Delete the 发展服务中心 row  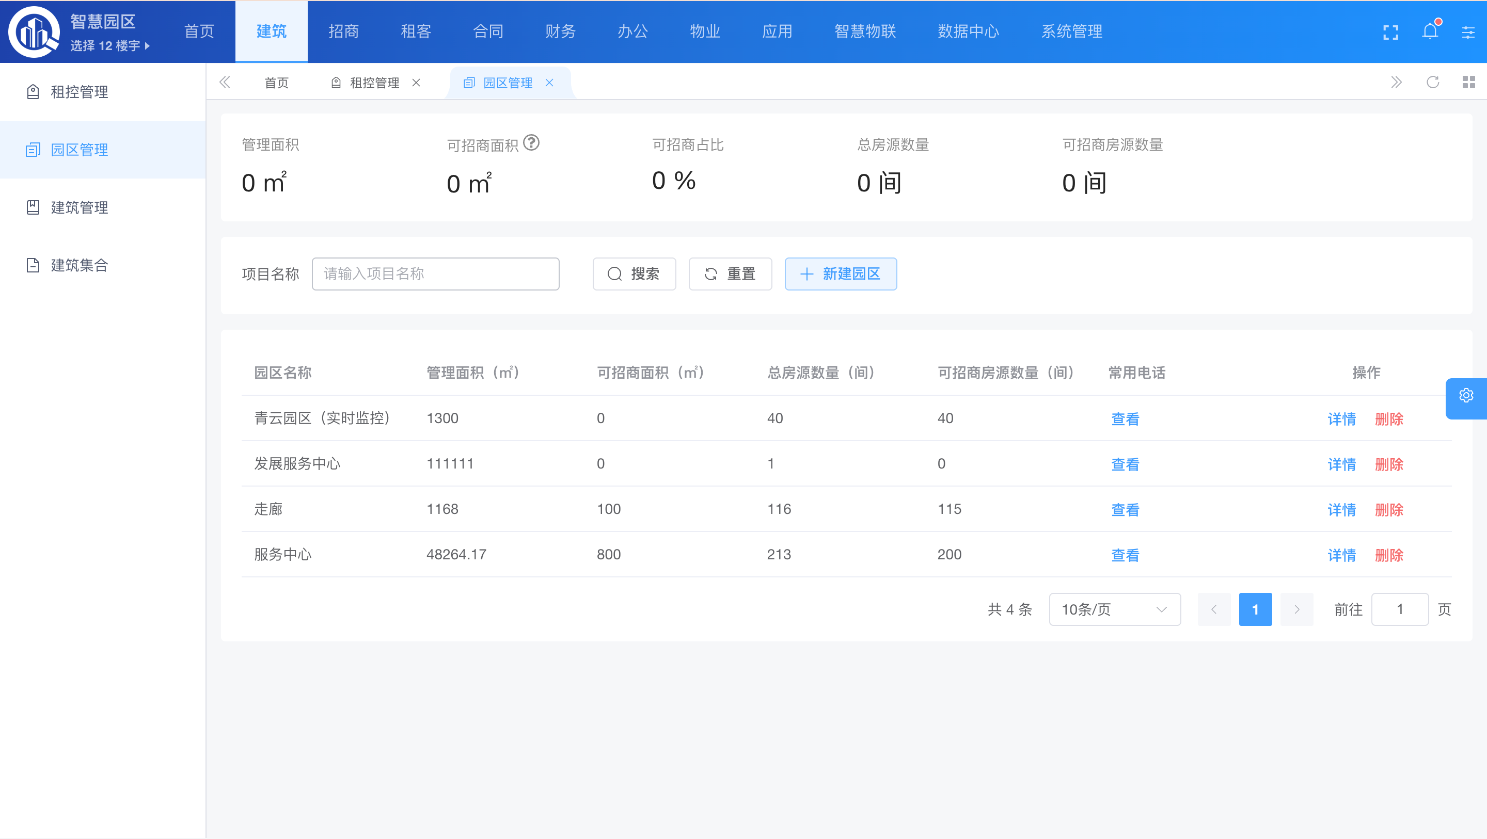click(x=1388, y=464)
